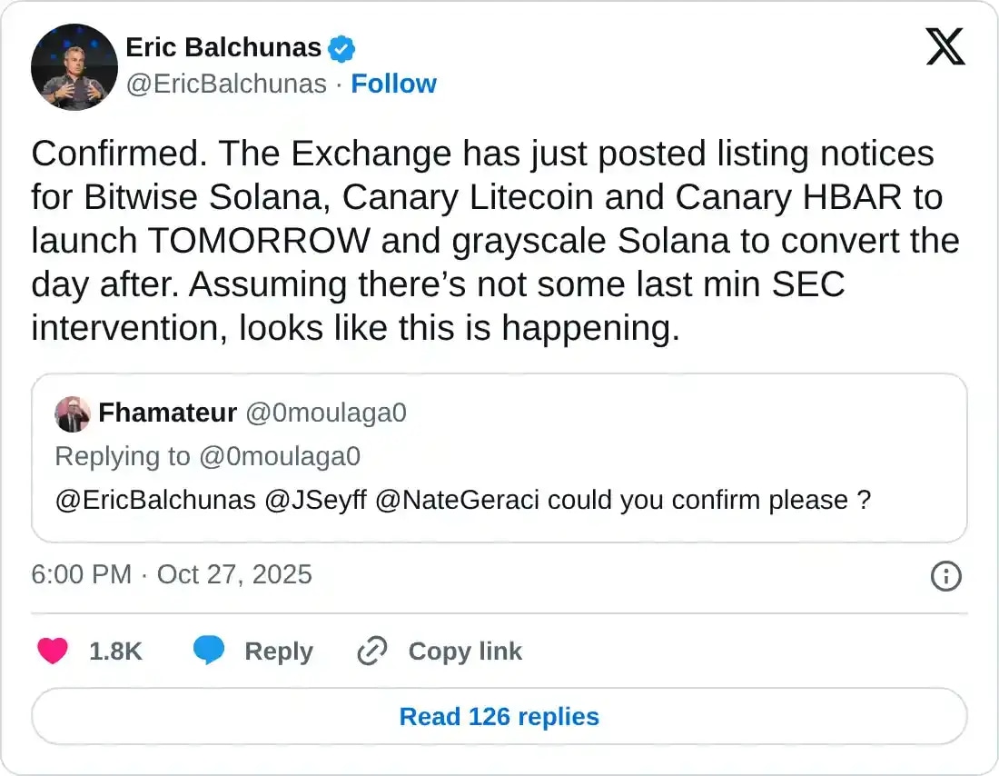999x776 pixels.
Task: Click the tweet timestamp Oct 27, 2025
Action: pos(233,576)
